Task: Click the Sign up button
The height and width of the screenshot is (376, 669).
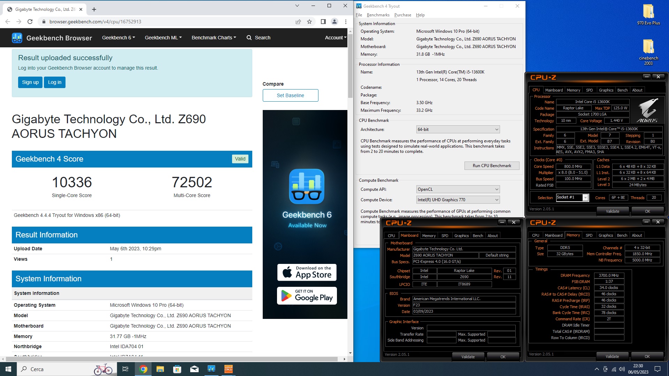Action: [x=30, y=83]
